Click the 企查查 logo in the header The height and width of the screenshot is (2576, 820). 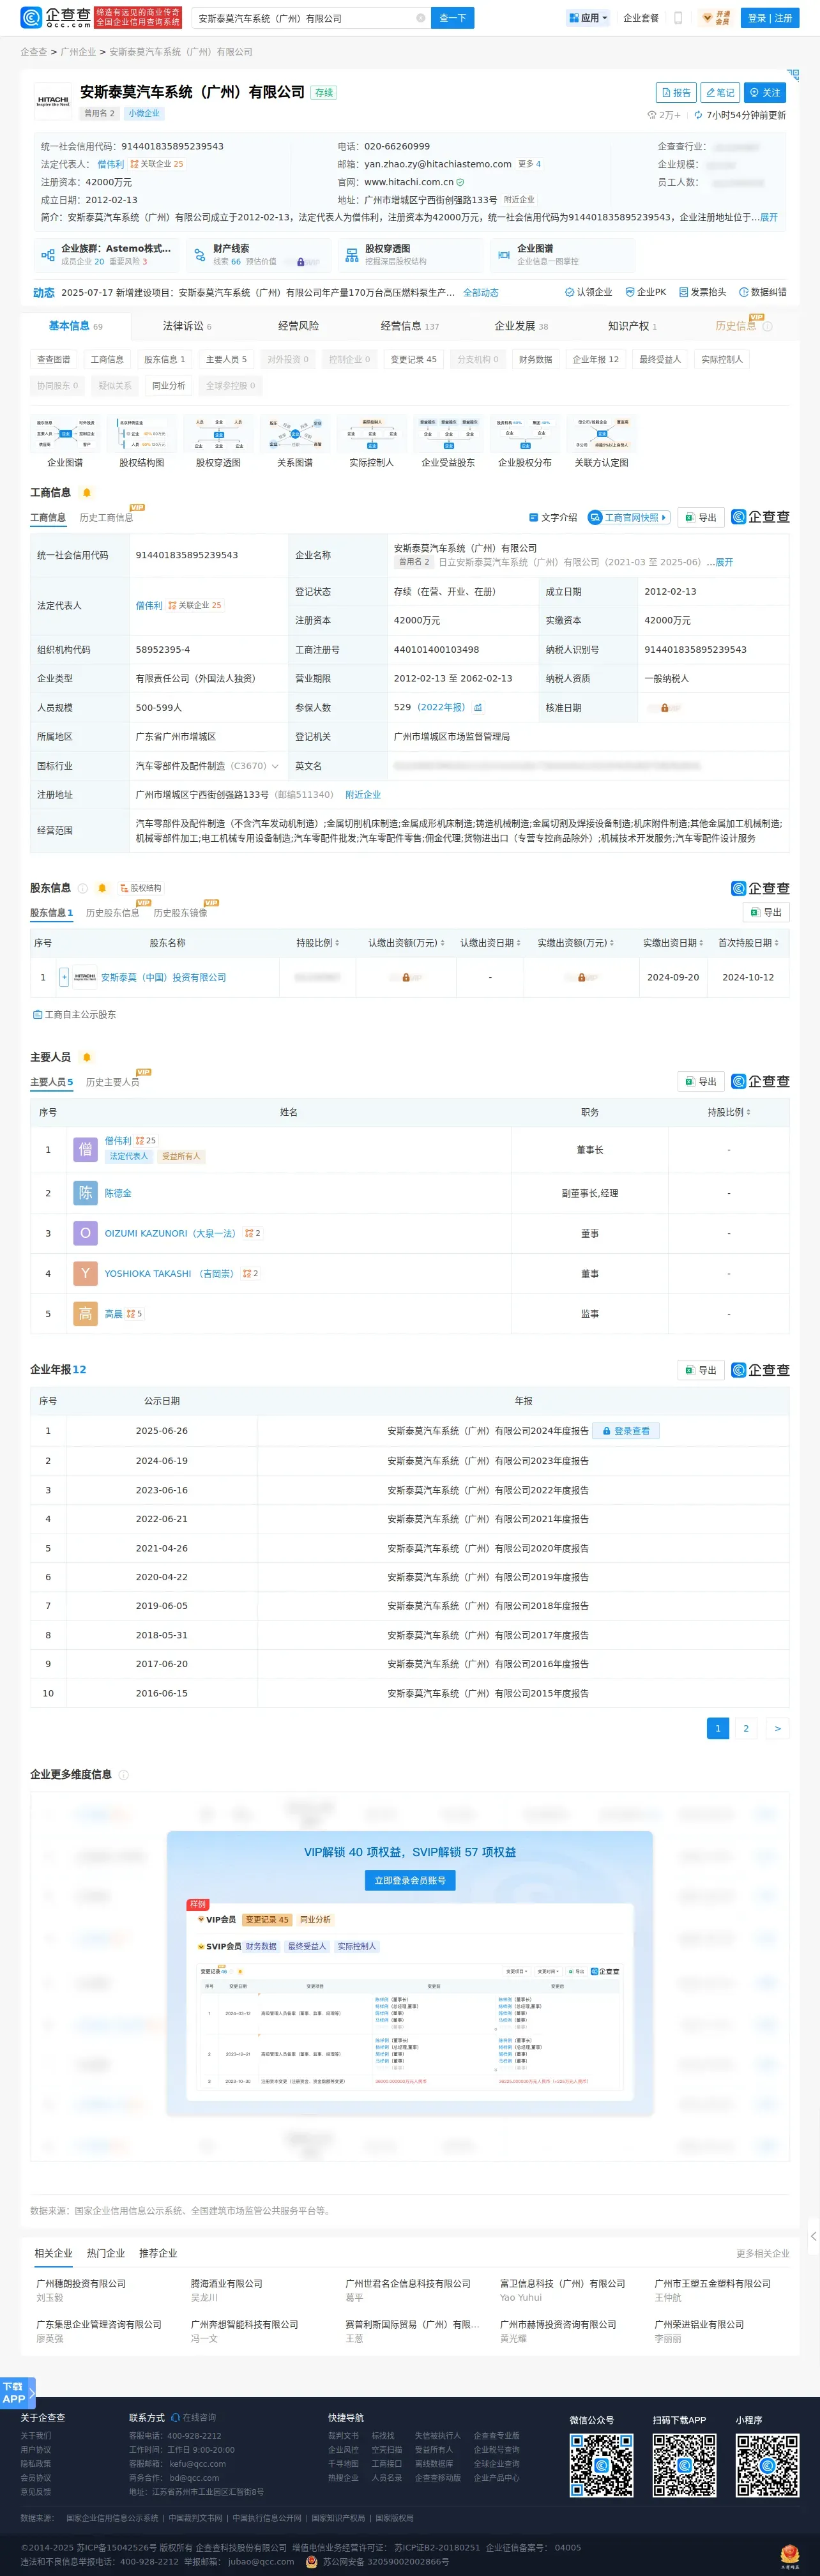[x=56, y=18]
